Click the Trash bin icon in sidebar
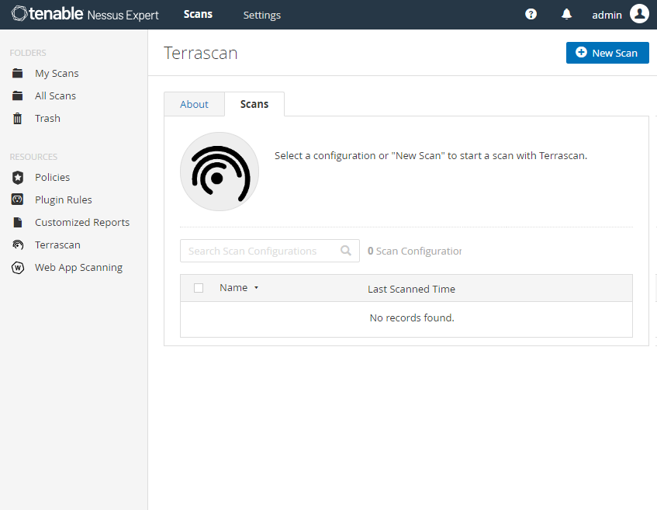The image size is (657, 510). click(18, 119)
